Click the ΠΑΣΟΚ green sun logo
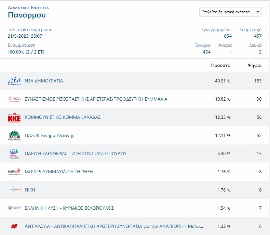Screen dimensions: 270x235 [x=14, y=135]
